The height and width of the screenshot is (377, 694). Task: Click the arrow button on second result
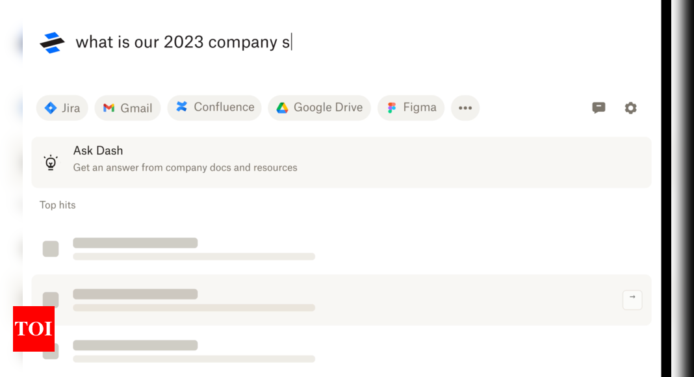pyautogui.click(x=632, y=300)
